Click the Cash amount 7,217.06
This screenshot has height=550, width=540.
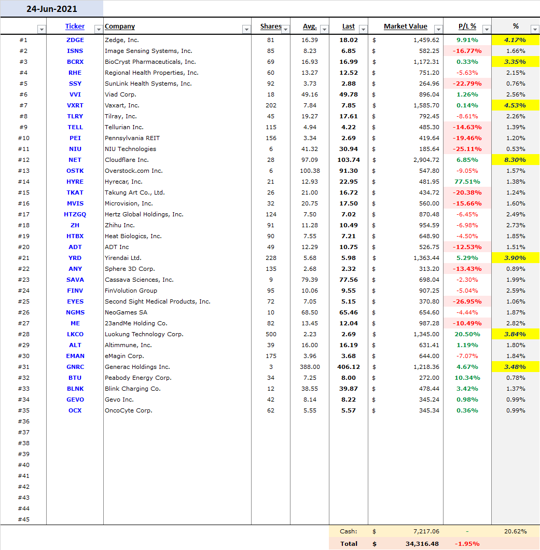coord(426,531)
